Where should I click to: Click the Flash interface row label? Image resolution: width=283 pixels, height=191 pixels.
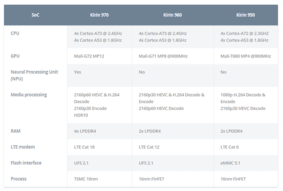click(26, 163)
